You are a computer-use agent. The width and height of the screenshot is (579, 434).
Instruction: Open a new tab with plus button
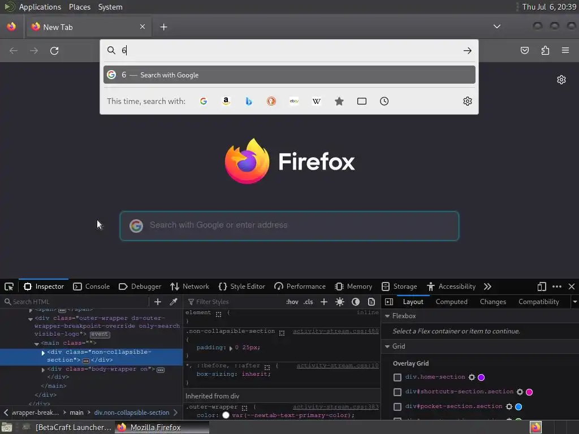tap(163, 27)
